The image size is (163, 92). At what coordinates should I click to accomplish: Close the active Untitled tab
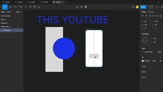pos(62,2)
